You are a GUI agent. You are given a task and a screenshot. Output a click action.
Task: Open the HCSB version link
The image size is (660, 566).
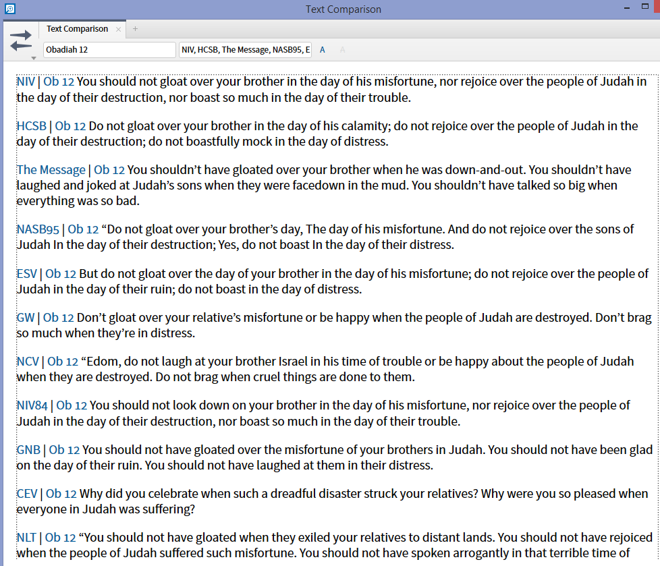coord(32,126)
